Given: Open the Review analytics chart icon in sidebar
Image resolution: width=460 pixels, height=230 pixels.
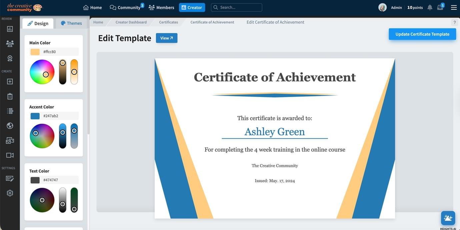Looking at the screenshot, I should pos(10,29).
